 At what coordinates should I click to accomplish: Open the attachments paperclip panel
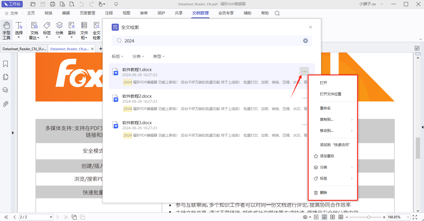click(5, 104)
